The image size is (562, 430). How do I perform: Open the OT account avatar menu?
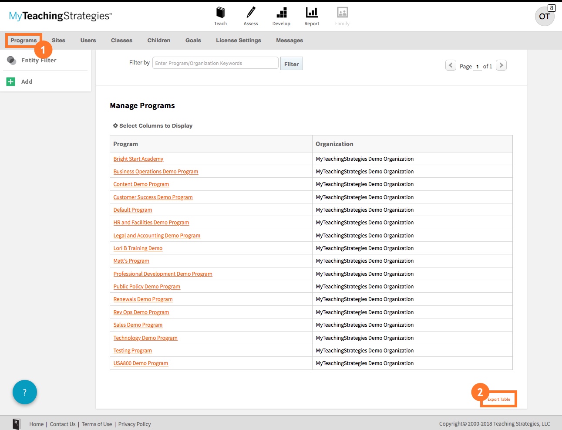click(545, 16)
